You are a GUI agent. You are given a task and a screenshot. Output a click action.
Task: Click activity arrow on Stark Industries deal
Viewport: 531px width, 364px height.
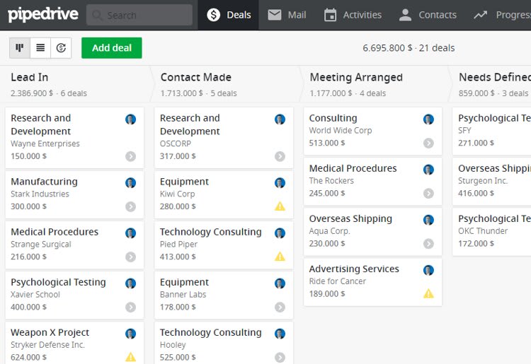pyautogui.click(x=131, y=206)
